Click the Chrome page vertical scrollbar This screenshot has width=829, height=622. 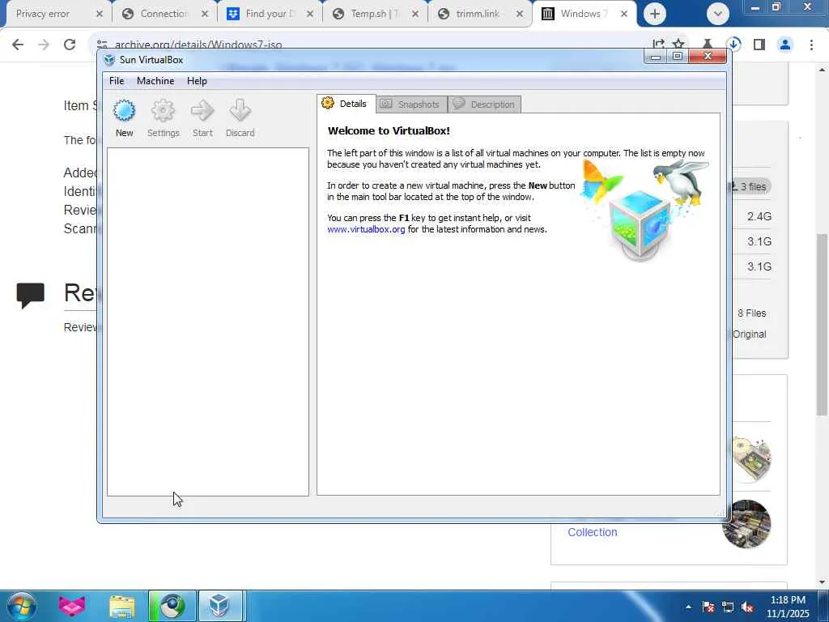[823, 324]
